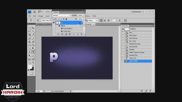Toggle Outer Glow effect visibility

pyautogui.click(x=62, y=31)
